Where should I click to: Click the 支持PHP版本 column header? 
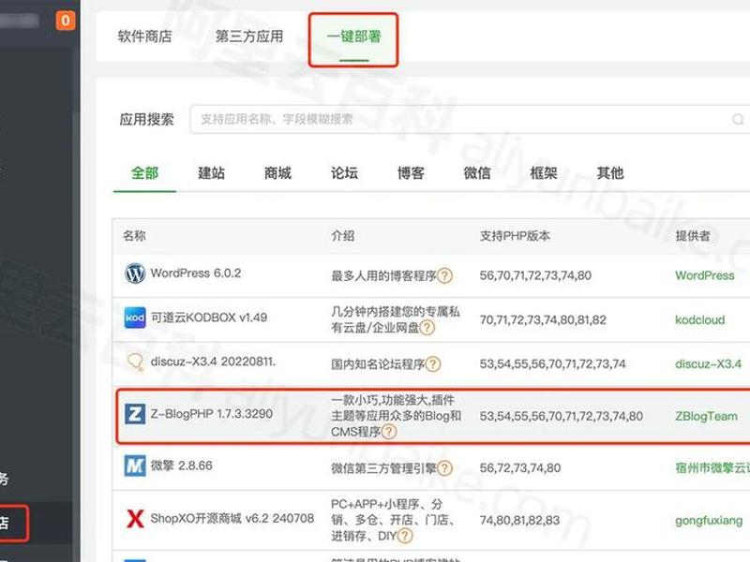(515, 236)
